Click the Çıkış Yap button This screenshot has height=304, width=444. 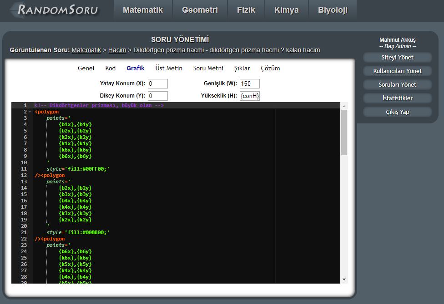tap(397, 112)
